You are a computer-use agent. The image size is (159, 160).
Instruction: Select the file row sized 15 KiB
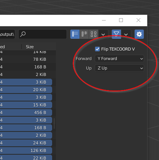tap(26, 105)
